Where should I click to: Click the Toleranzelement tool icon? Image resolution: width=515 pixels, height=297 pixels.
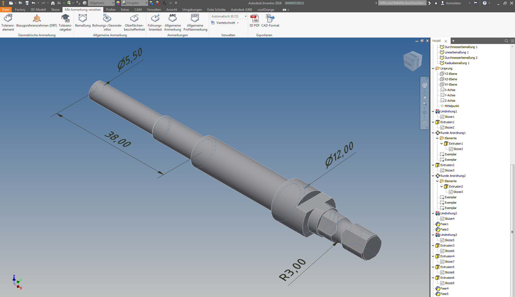pyautogui.click(x=8, y=18)
